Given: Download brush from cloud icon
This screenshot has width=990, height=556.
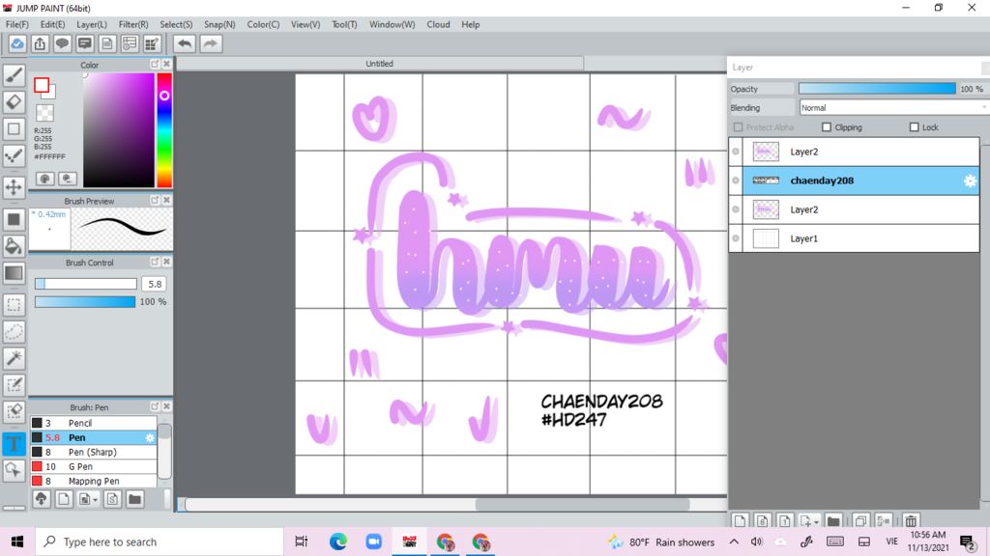Looking at the screenshot, I should click(x=41, y=499).
